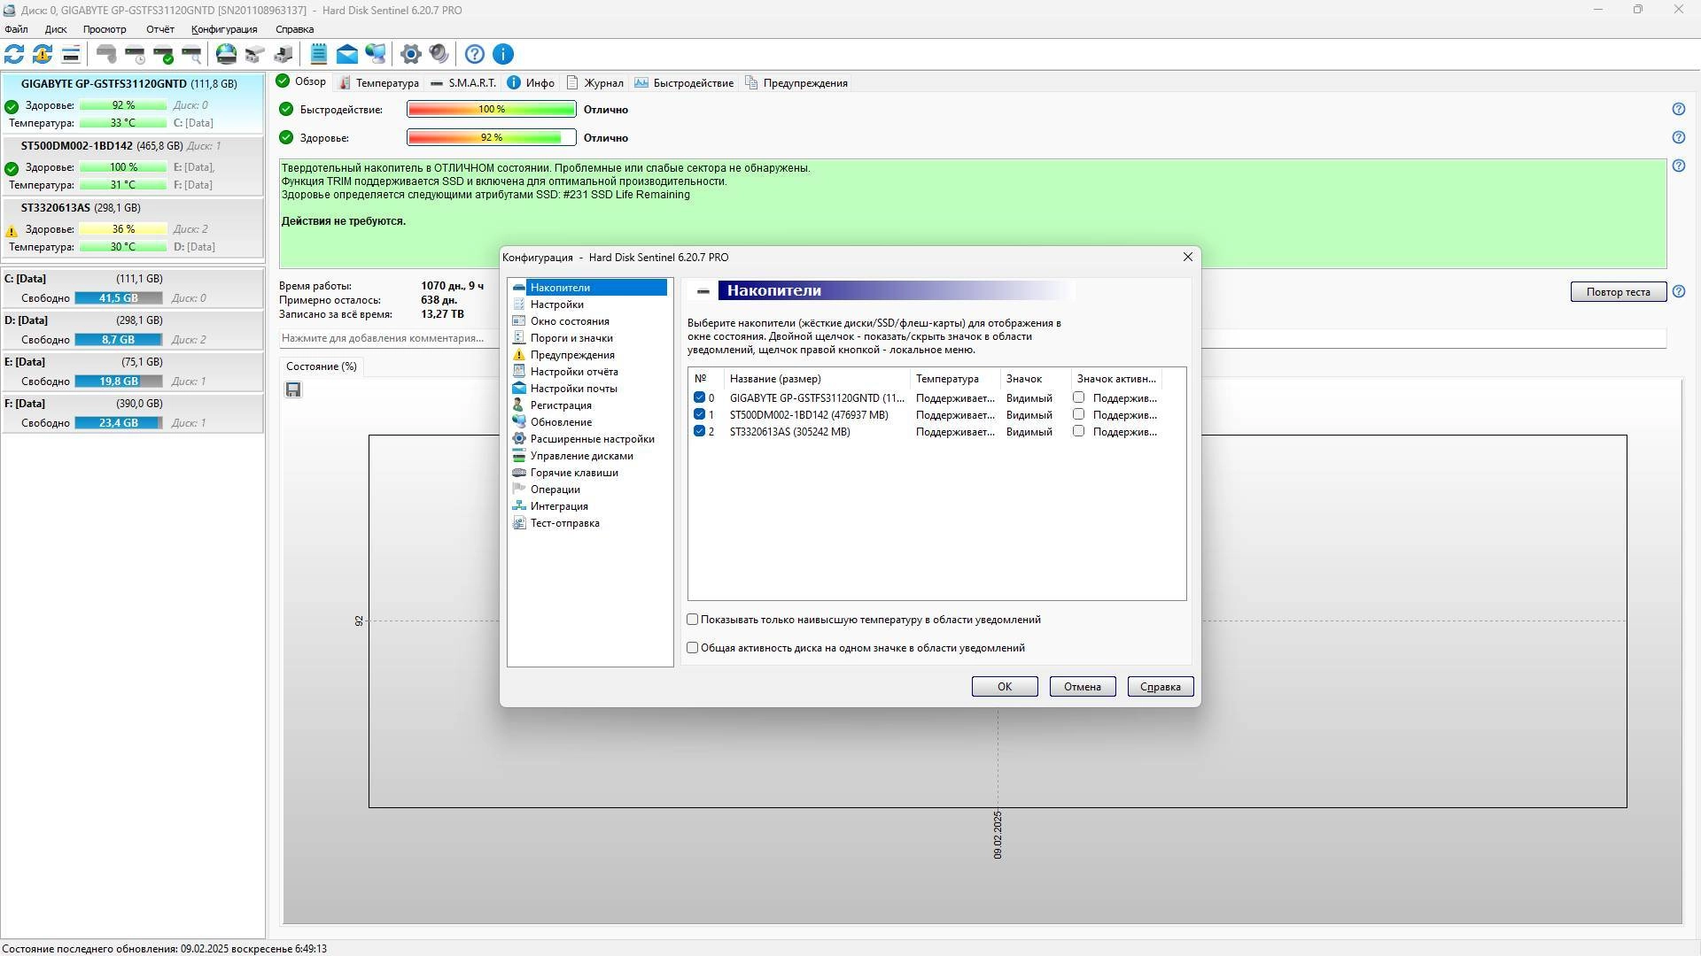
Task: Click OK in the configuration dialog
Action: [1005, 687]
